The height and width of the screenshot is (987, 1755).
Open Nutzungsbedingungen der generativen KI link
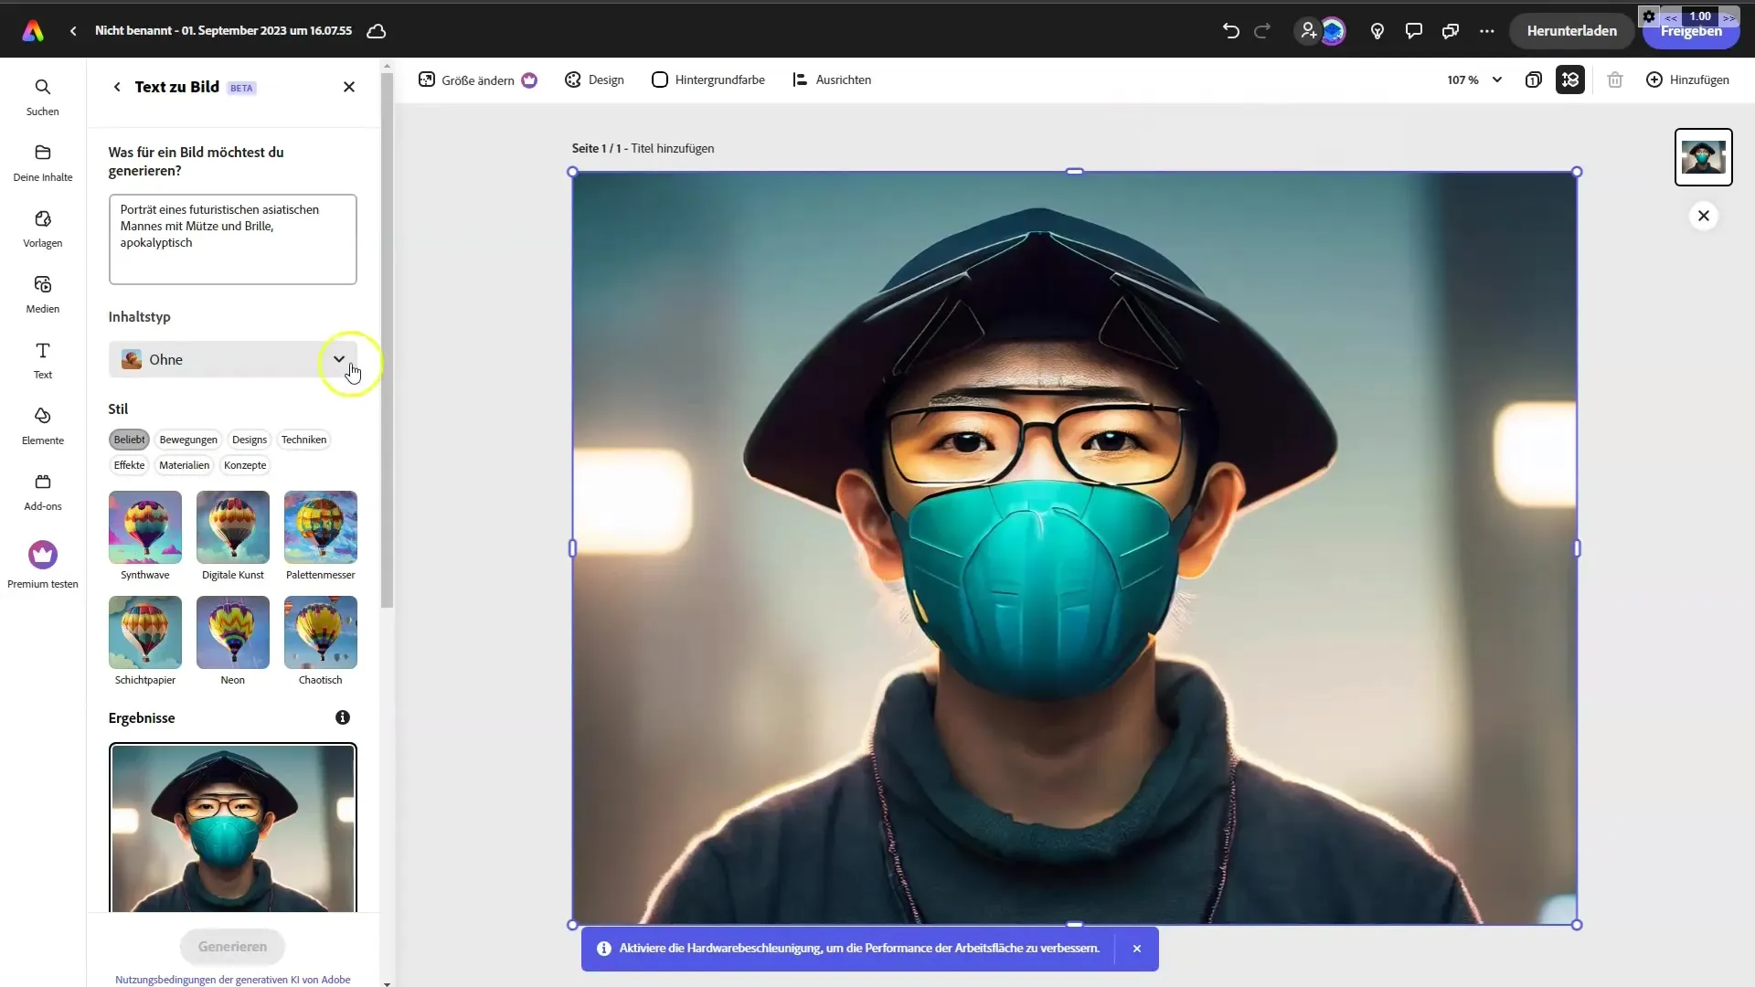[x=233, y=980]
